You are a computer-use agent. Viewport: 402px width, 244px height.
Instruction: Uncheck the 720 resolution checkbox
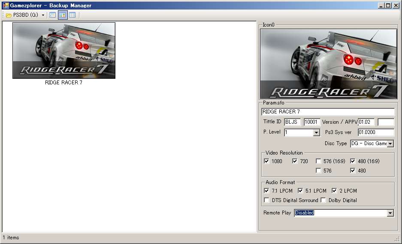coord(295,161)
